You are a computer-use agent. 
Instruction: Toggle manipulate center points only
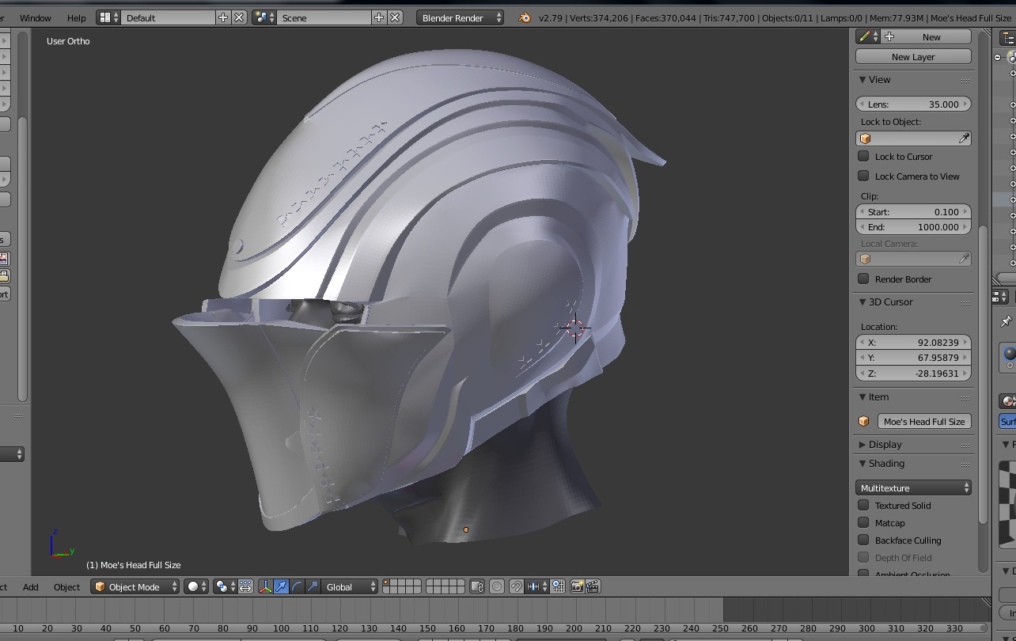(x=245, y=587)
